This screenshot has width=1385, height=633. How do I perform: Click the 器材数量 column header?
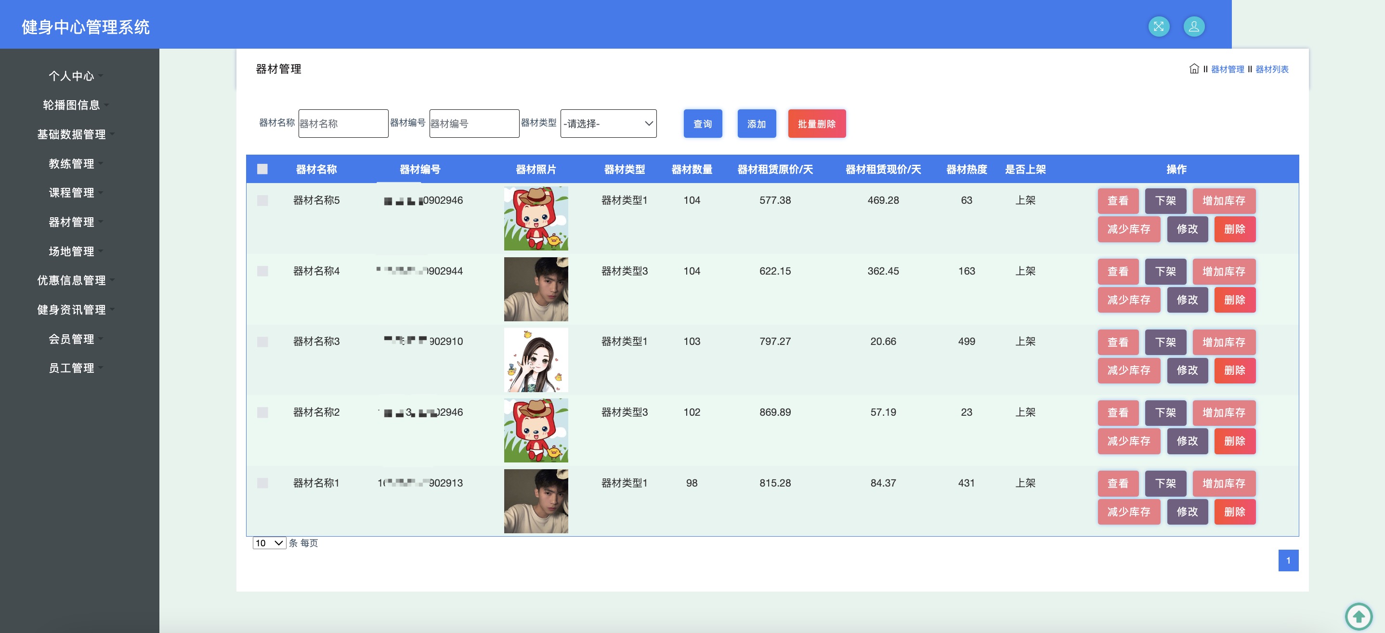click(x=692, y=170)
